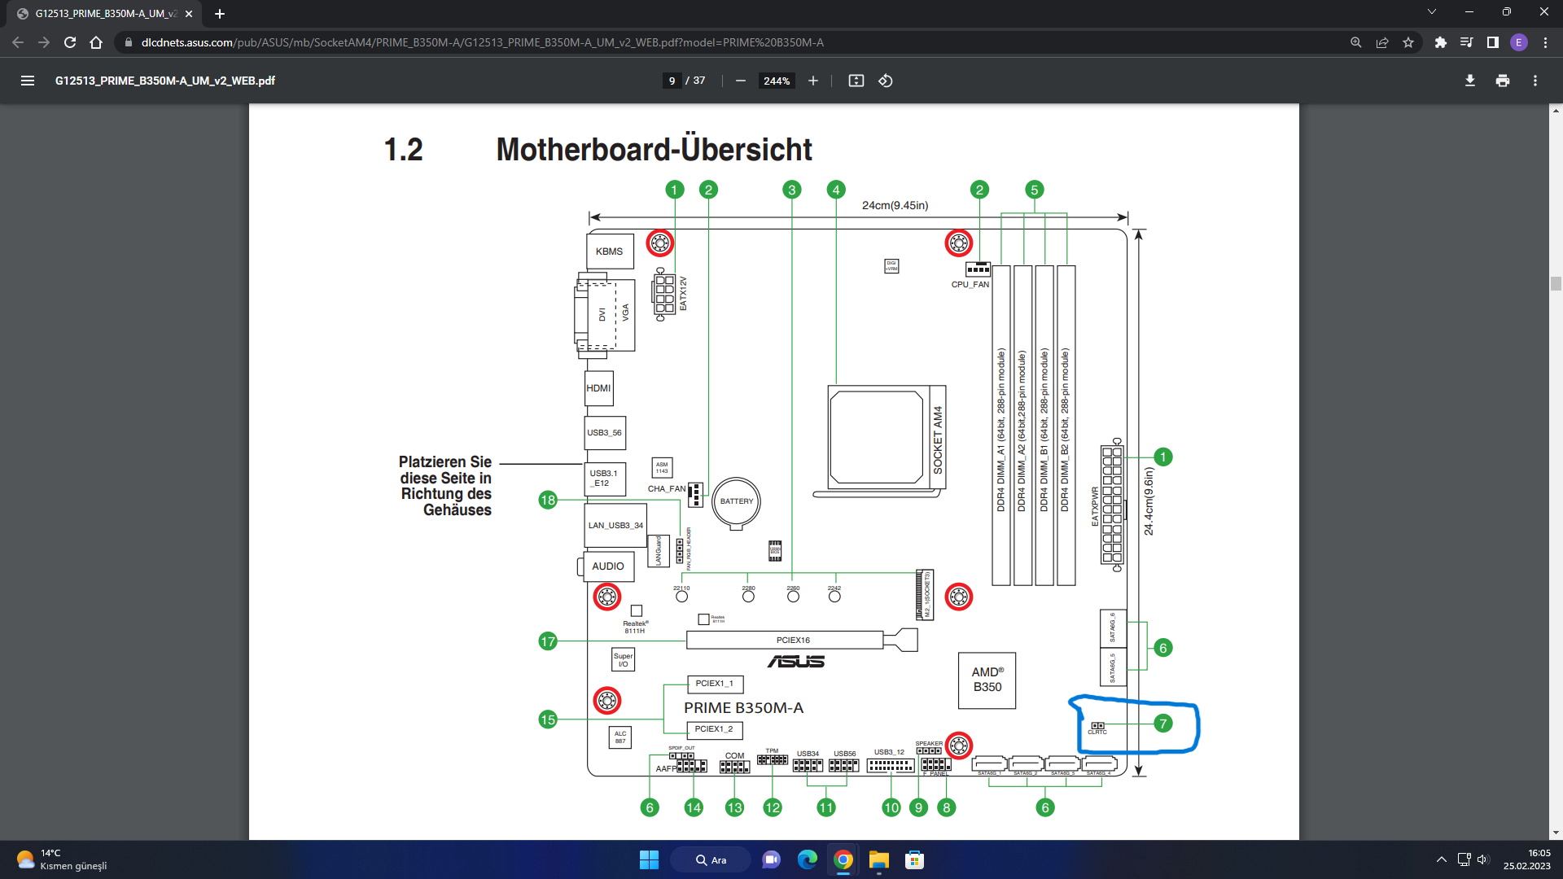Image resolution: width=1563 pixels, height=879 pixels.
Task: Zoom out of the PDF document
Action: click(740, 81)
